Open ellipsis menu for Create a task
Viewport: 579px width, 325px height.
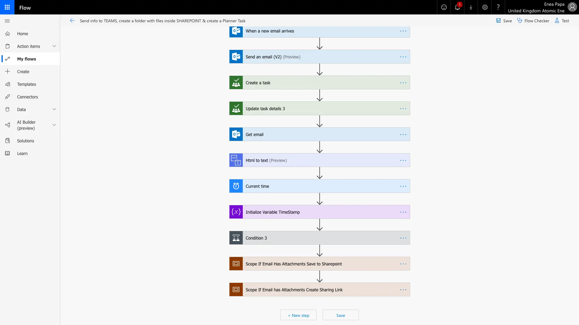[x=403, y=83]
